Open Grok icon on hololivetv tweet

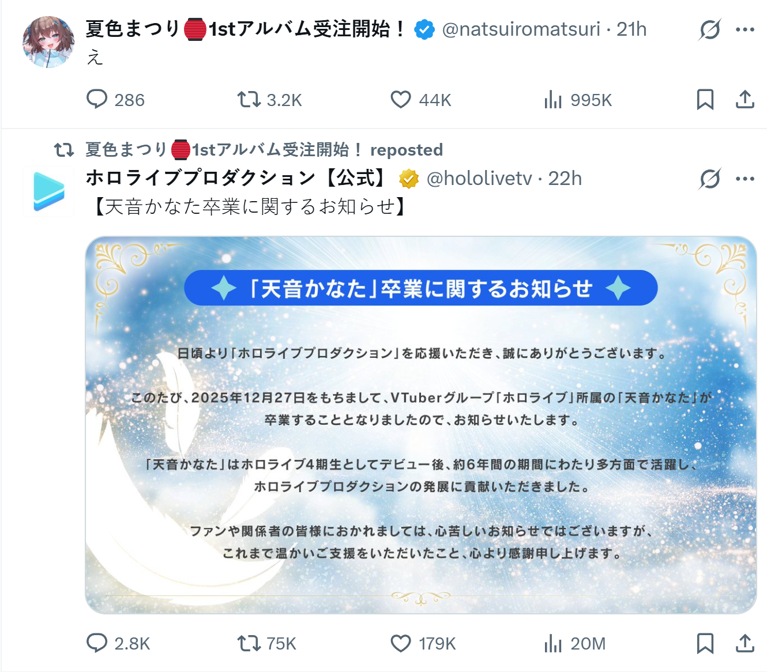click(x=709, y=179)
